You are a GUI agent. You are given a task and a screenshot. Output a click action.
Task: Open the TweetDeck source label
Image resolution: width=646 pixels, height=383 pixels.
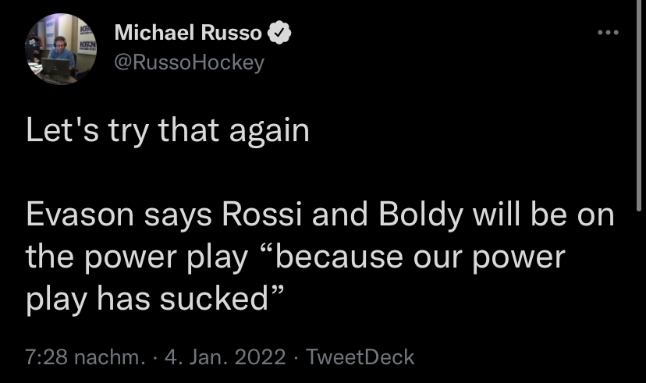click(360, 357)
